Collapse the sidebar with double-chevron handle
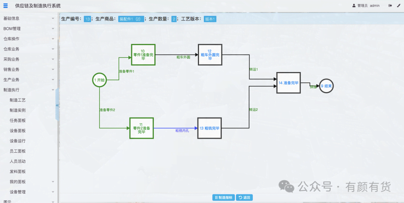 (57, 105)
